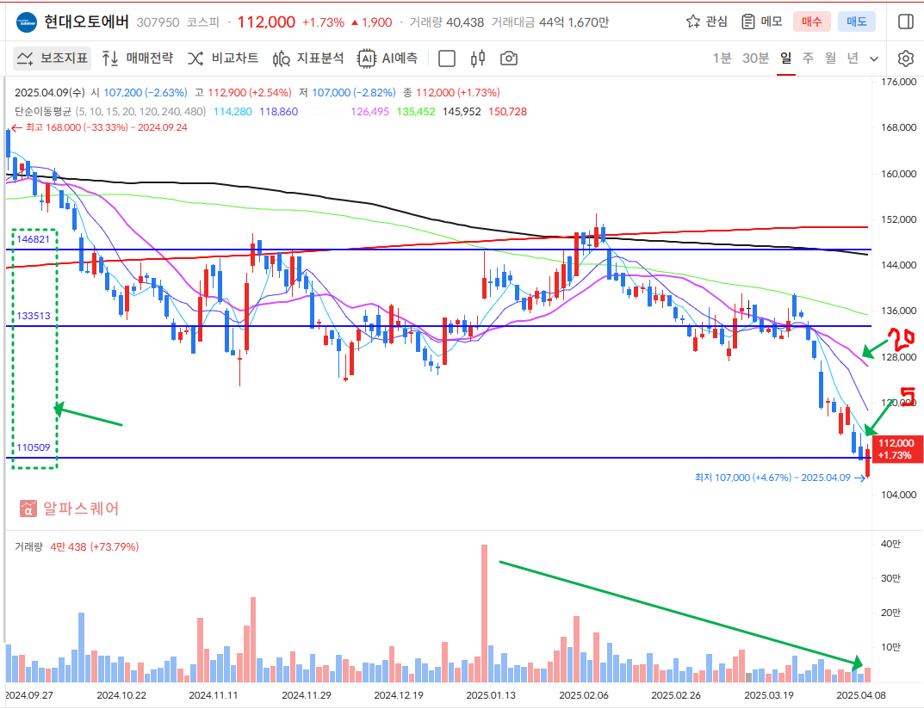Click the 현대오토에버 company logo icon
The width and height of the screenshot is (924, 709).
tap(26, 22)
